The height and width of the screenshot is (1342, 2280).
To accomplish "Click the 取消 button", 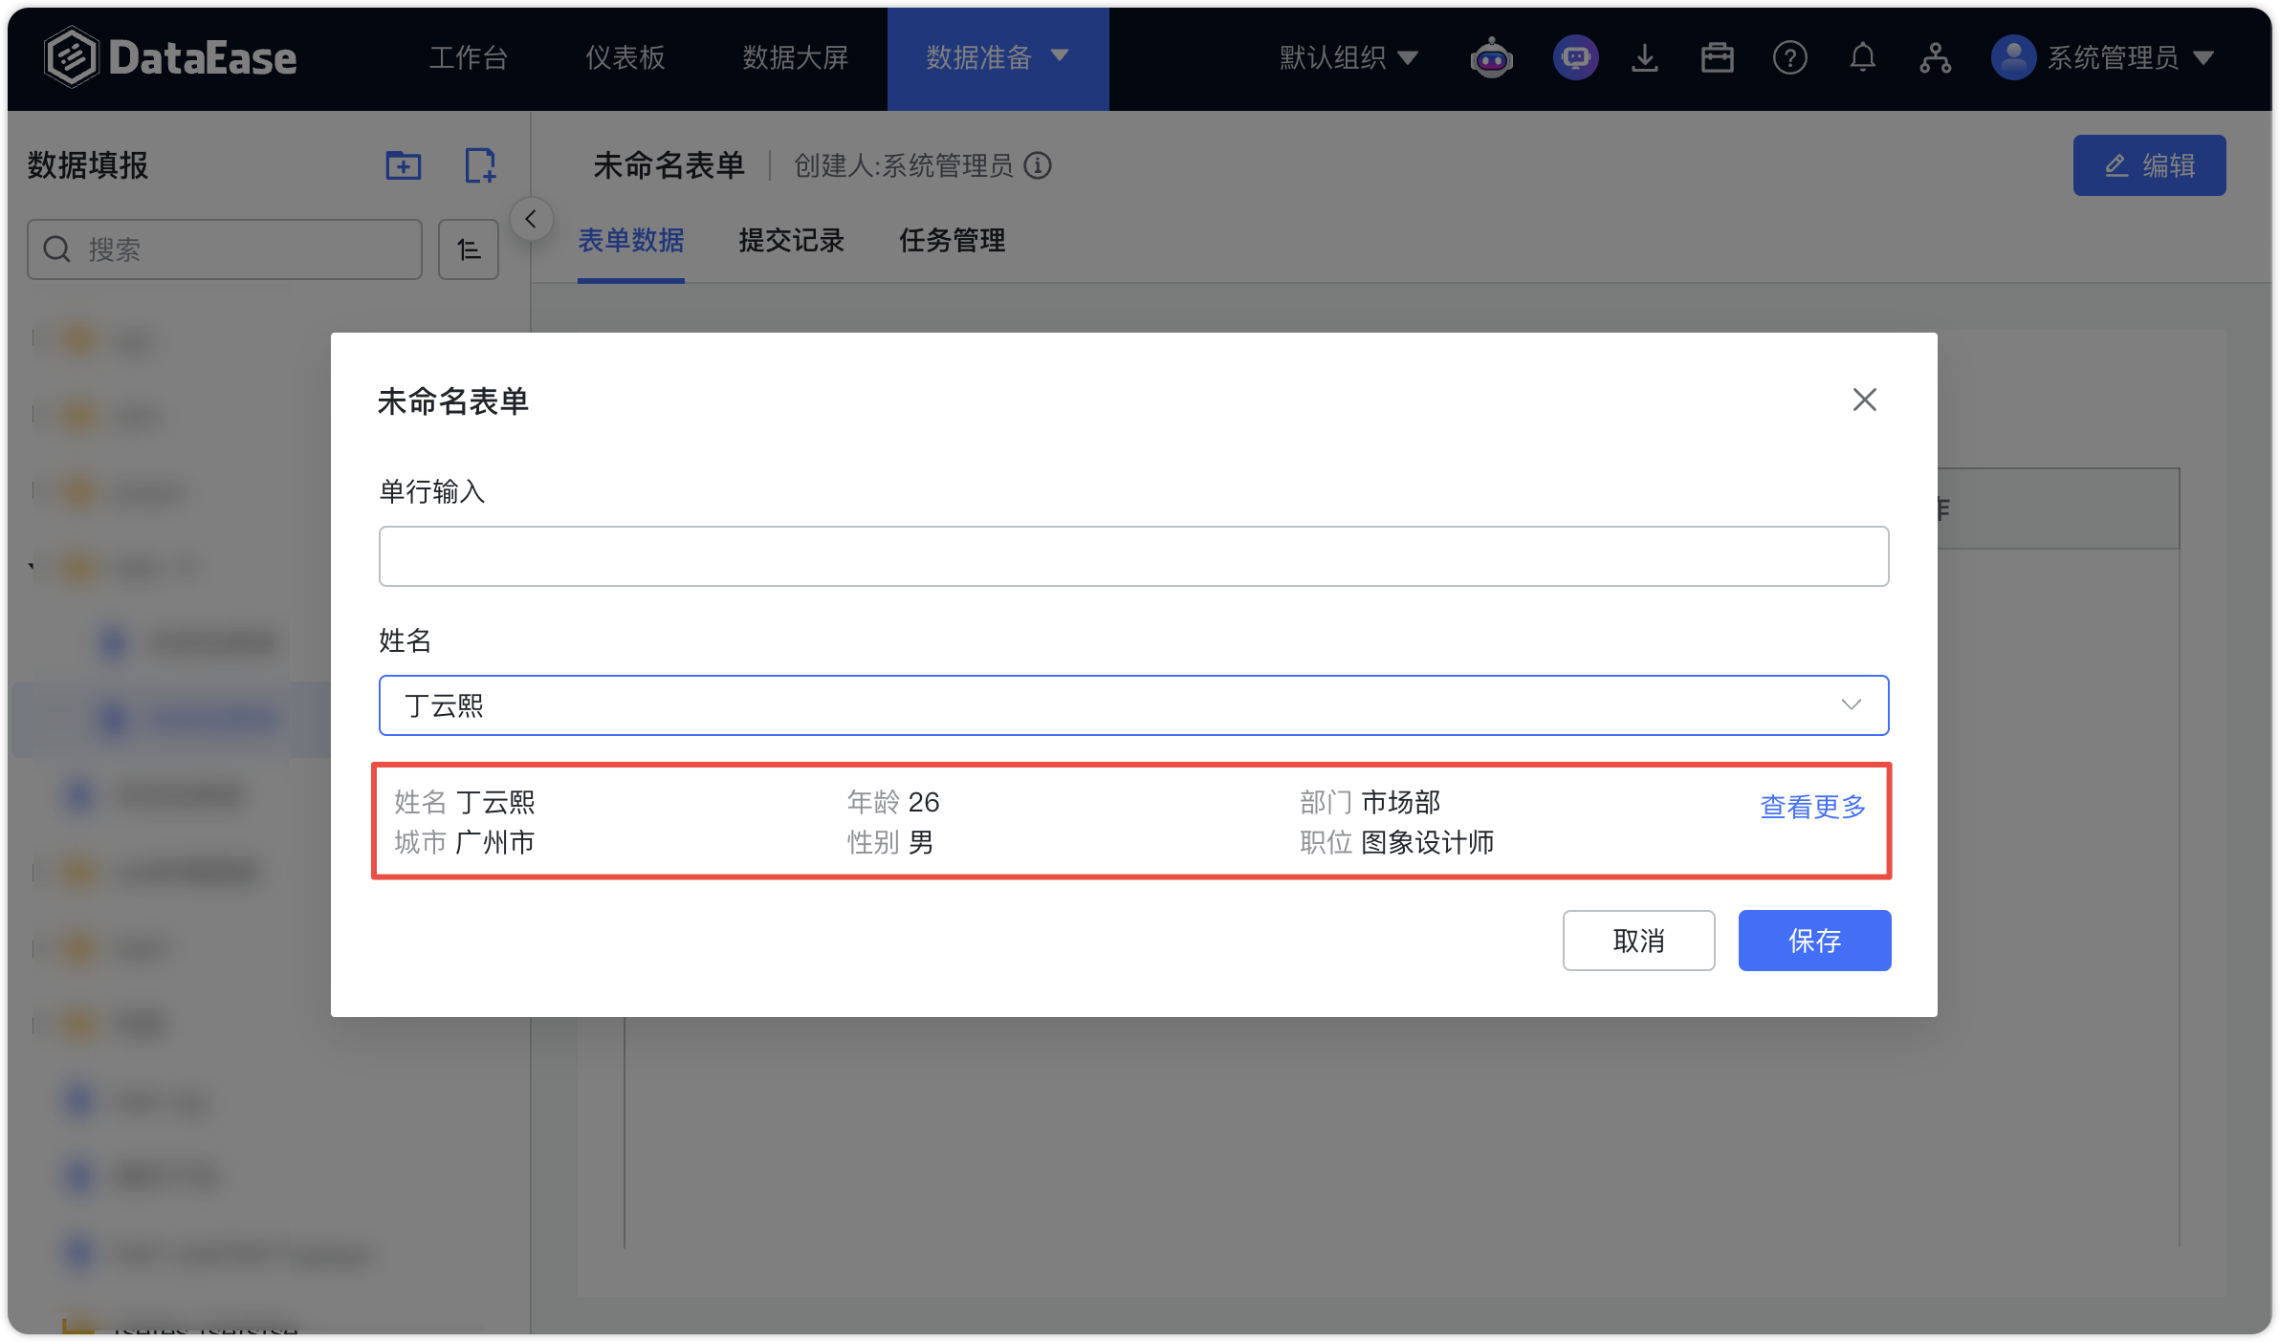I will pyautogui.click(x=1639, y=941).
